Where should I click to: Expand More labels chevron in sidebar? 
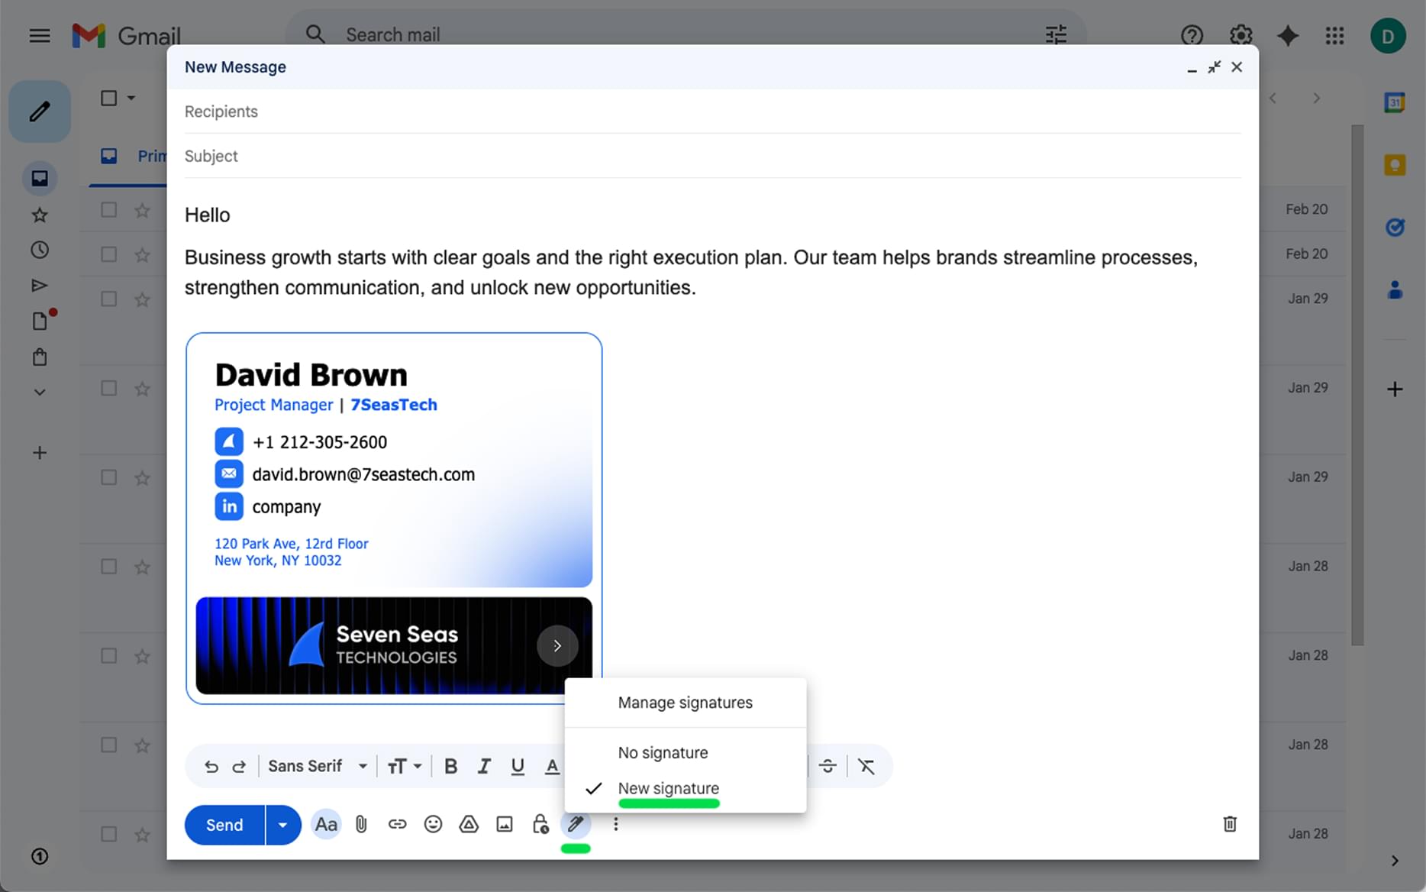click(x=40, y=392)
